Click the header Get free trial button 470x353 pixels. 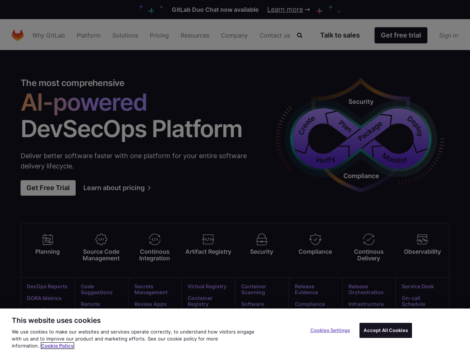pyautogui.click(x=401, y=35)
